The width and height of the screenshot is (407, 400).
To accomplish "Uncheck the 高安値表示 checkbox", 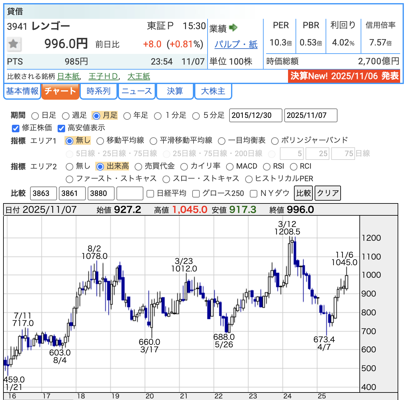I will click(61, 128).
